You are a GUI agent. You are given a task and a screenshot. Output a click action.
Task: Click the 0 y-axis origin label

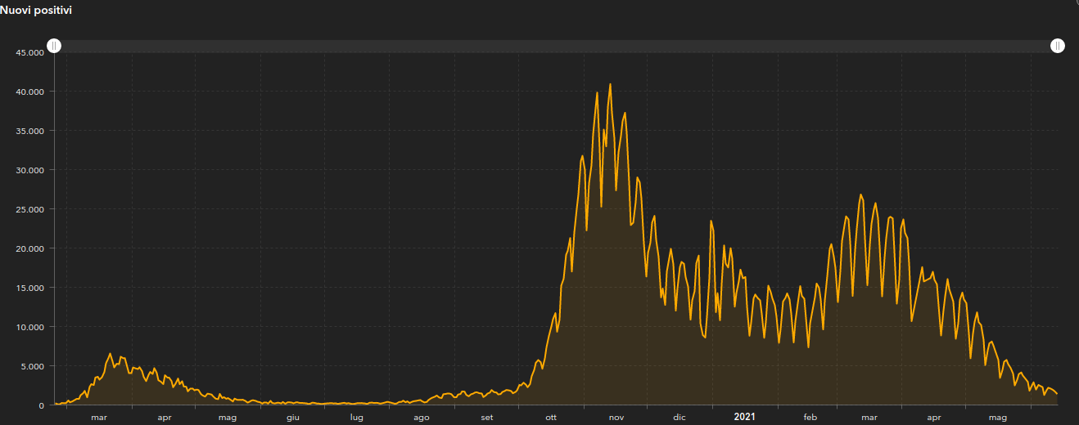pos(41,405)
